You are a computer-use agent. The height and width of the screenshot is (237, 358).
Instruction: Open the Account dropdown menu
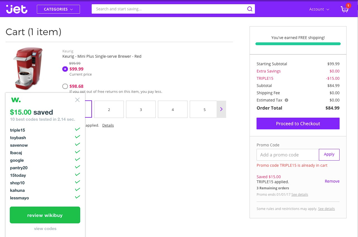click(x=319, y=9)
